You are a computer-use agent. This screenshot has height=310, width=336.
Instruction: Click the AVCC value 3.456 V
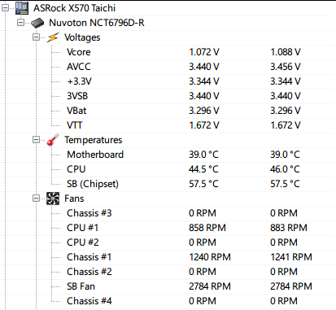coord(286,67)
